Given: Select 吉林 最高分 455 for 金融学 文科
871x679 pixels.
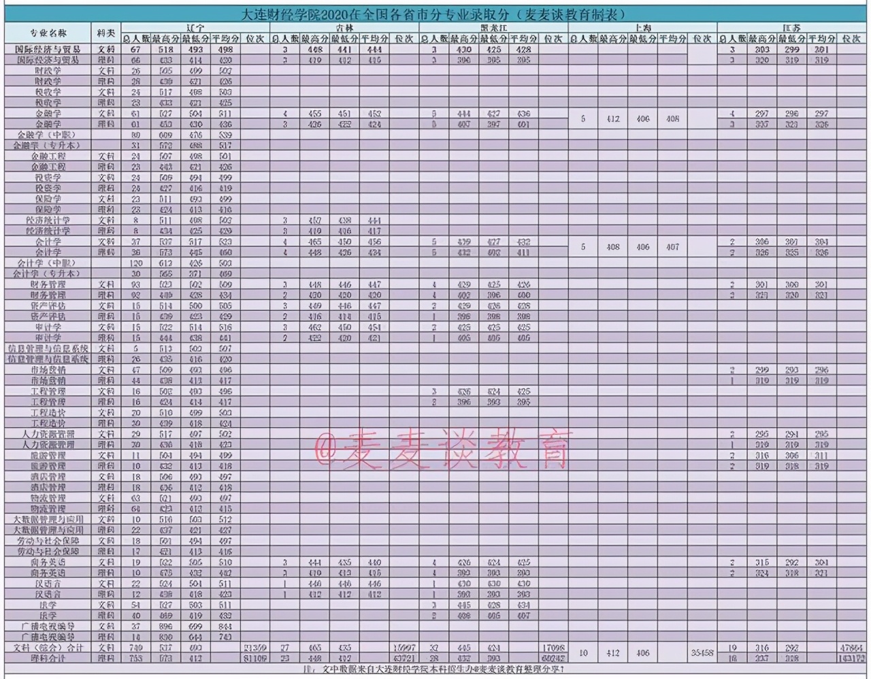Looking at the screenshot, I should click(315, 114).
